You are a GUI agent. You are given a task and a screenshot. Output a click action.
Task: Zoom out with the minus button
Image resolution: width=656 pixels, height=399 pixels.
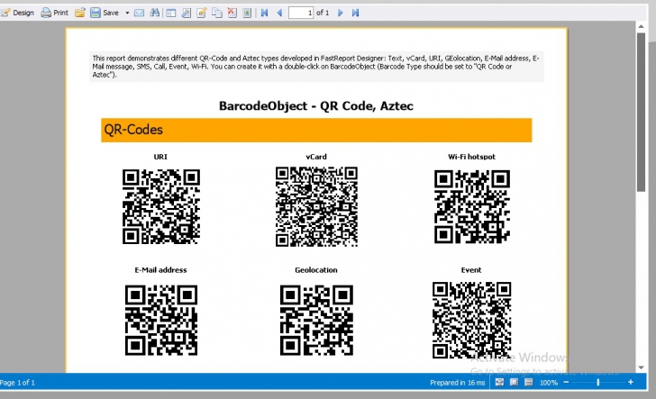[x=566, y=382]
